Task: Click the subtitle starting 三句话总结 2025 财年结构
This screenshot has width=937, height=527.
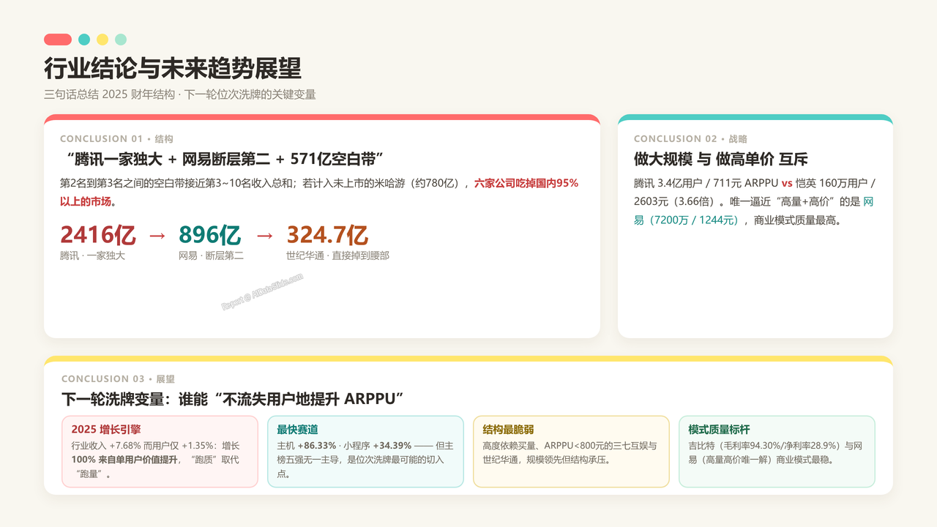Action: 180,94
